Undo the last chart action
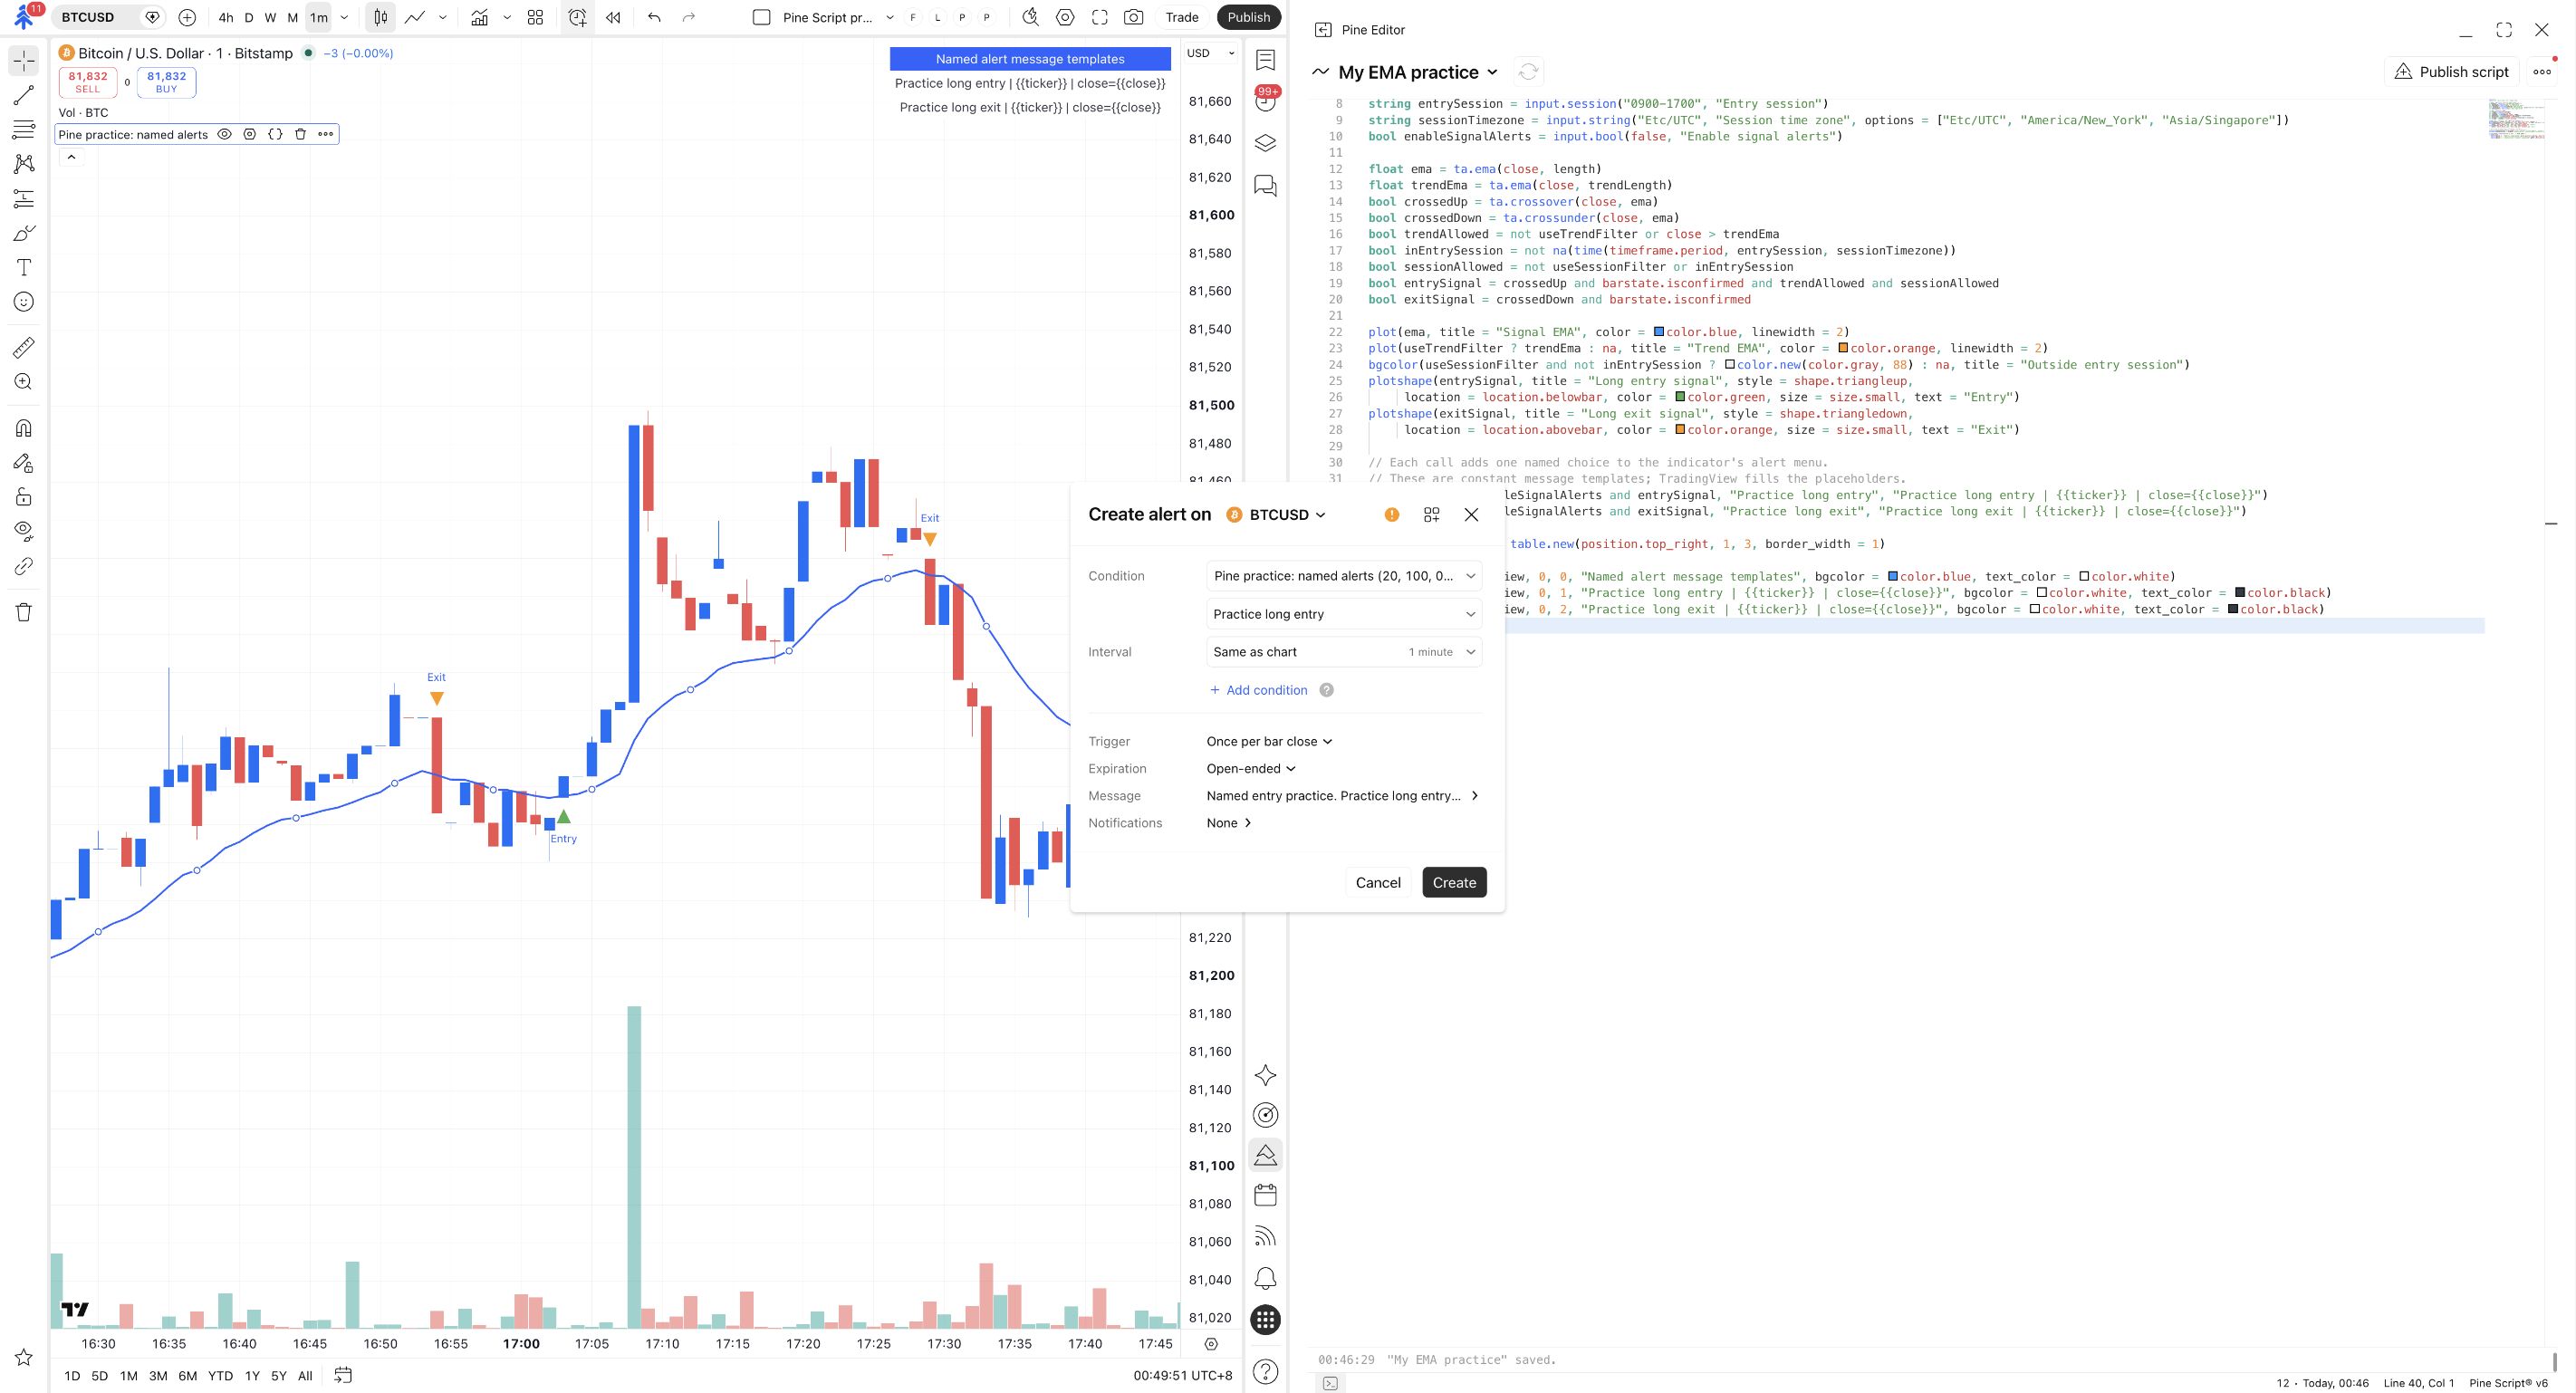The height and width of the screenshot is (1393, 2576). [654, 17]
